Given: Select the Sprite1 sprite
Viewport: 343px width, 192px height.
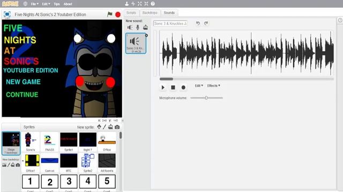Looking at the screenshot, I should coord(69,142).
